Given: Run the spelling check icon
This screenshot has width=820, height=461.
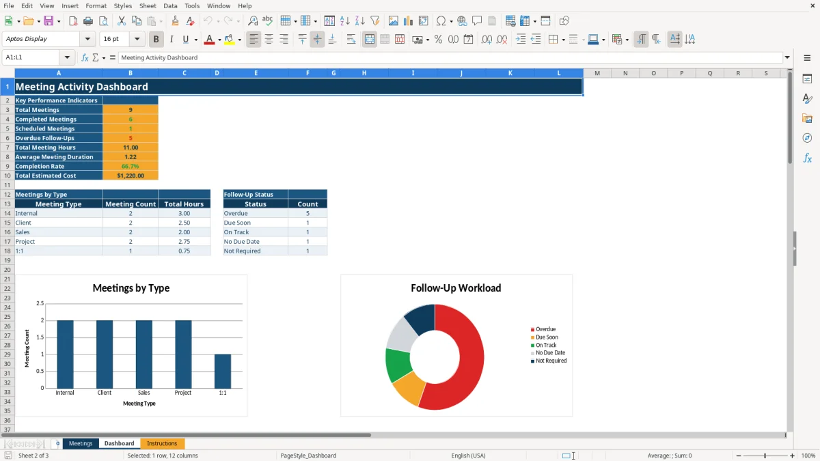Looking at the screenshot, I should [x=267, y=21].
